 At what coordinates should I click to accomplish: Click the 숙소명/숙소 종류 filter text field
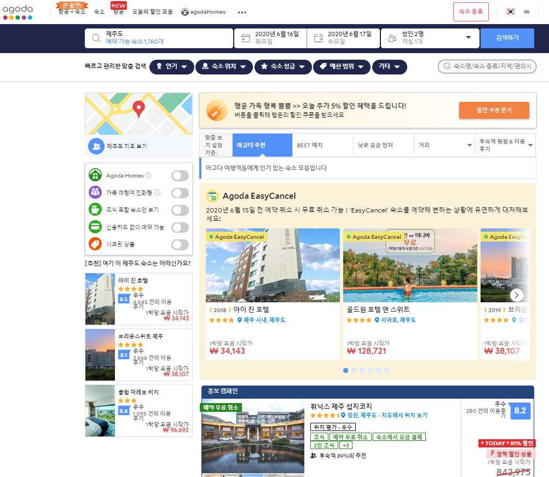click(x=487, y=66)
